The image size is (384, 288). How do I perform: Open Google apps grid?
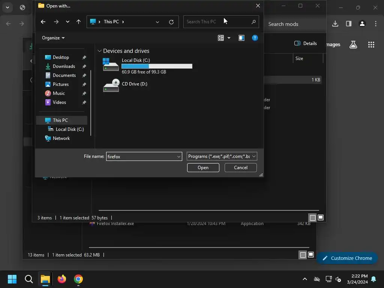pyautogui.click(x=371, y=45)
